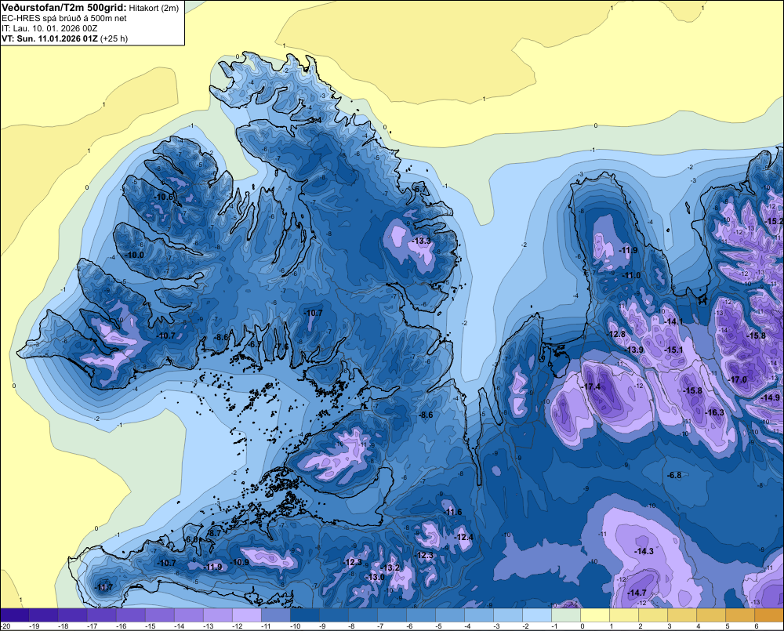Click the -13.9 temperature value
This screenshot has width=784, height=631.
tap(635, 350)
